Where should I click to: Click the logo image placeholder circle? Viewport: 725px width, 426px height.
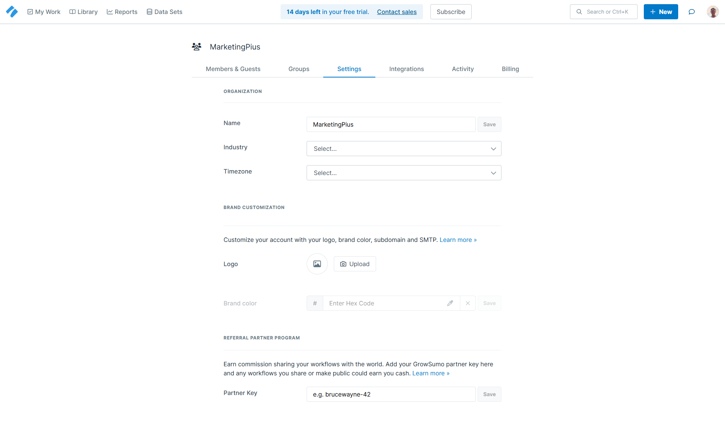pyautogui.click(x=317, y=264)
